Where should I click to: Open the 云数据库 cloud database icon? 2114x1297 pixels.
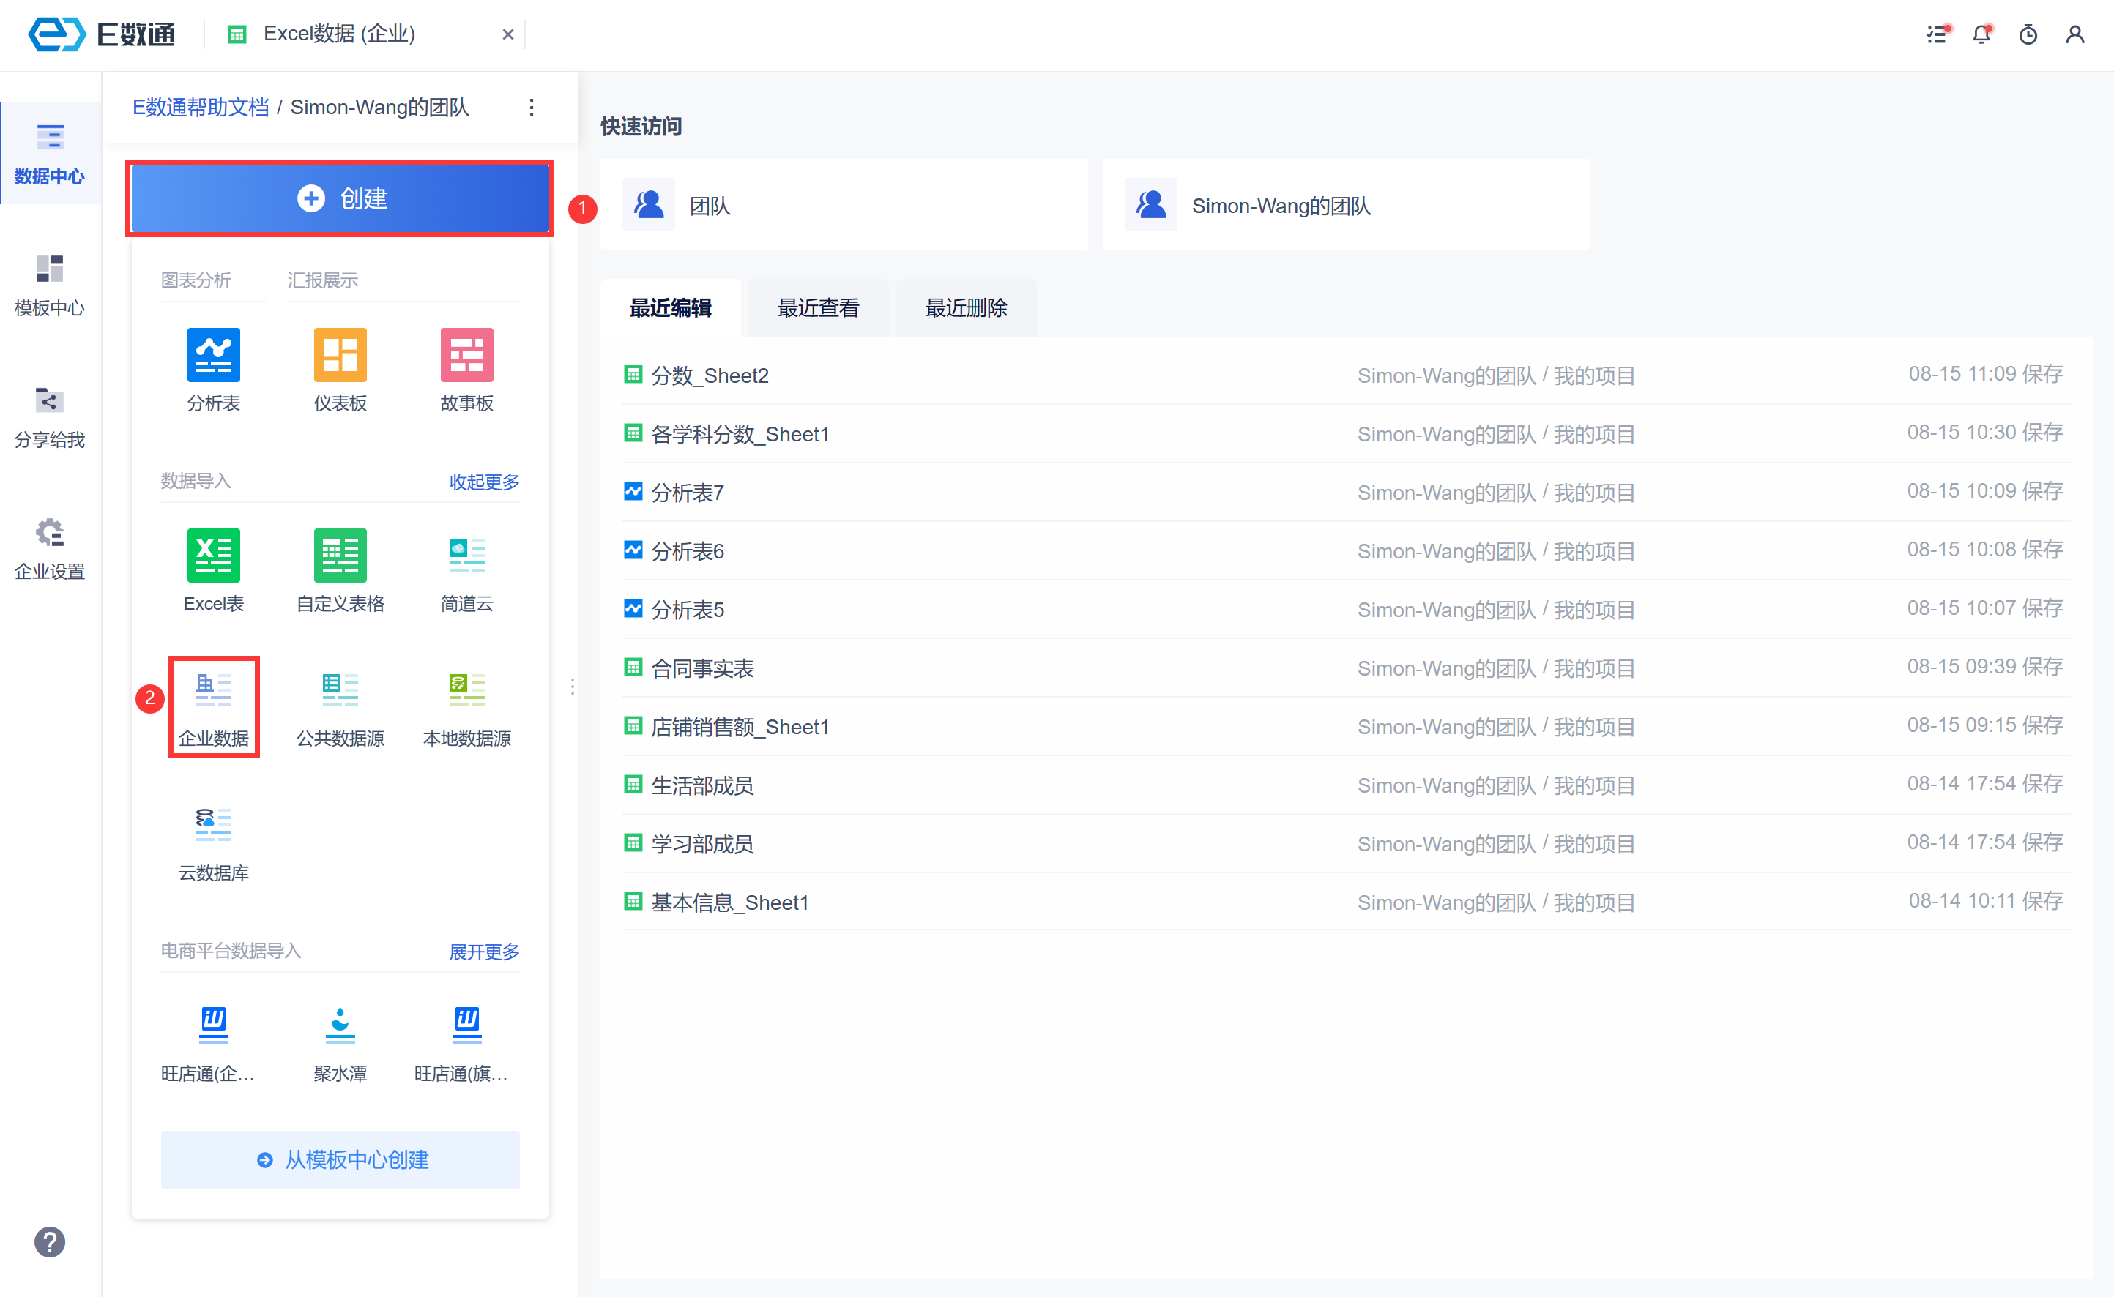coord(214,825)
